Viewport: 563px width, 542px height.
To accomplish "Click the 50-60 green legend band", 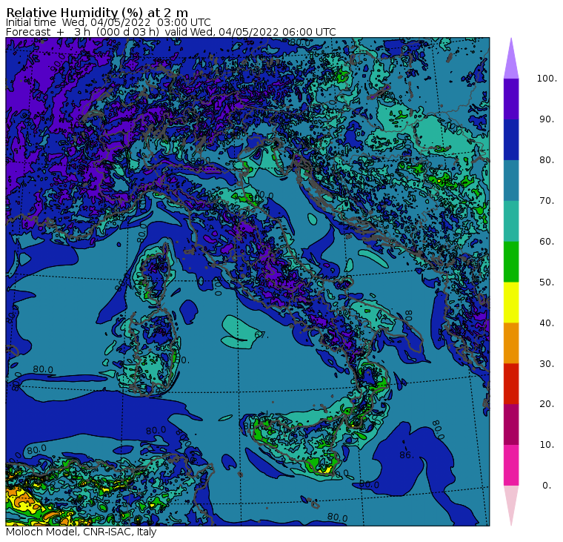I will 511,262.
